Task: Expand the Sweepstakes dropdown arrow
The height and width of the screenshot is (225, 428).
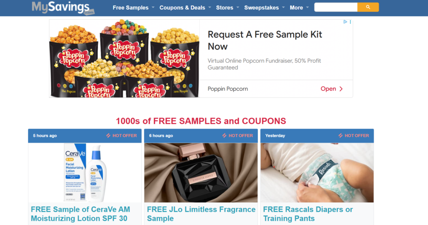Action: (x=283, y=8)
